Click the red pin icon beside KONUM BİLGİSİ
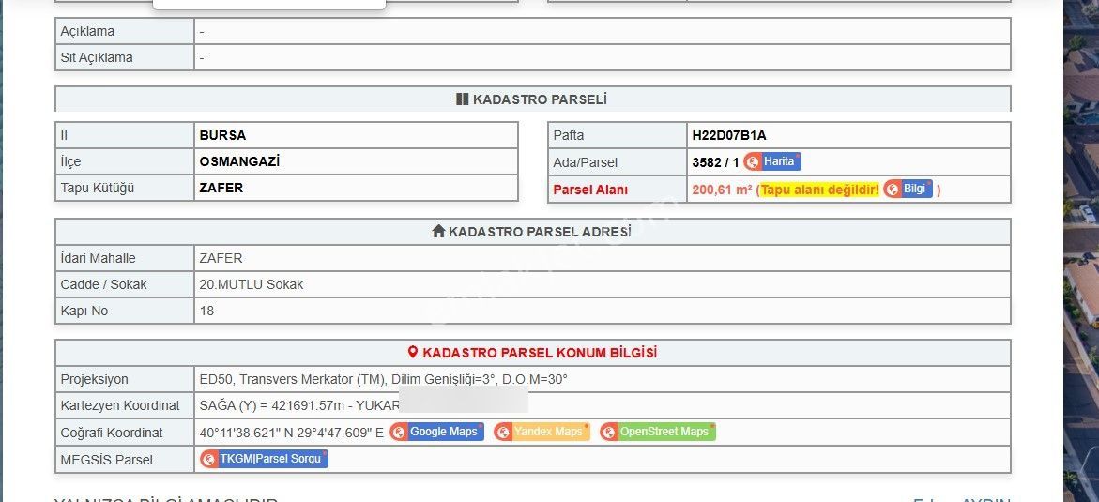Viewport: 1099px width, 502px height. [413, 353]
